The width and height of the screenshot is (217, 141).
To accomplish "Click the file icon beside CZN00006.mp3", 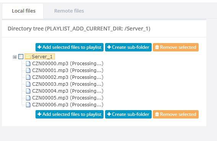I will (x=28, y=105).
